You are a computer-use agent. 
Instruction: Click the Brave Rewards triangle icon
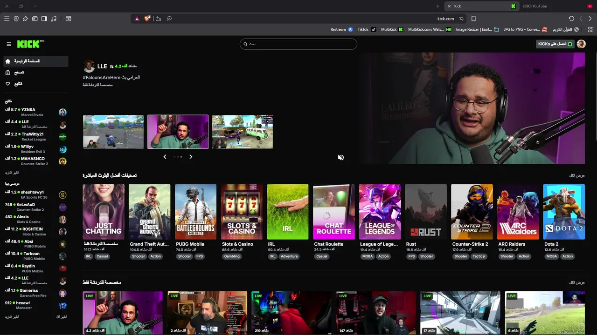click(137, 19)
